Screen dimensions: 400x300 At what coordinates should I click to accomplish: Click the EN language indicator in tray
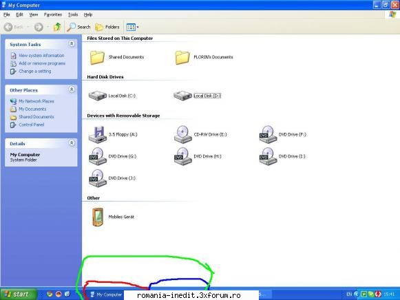349,294
